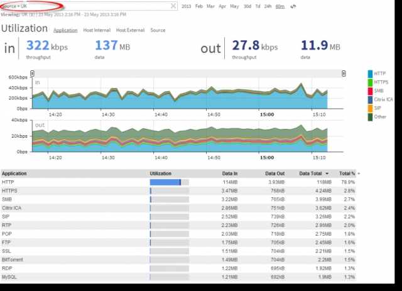Select the 60m time range

pos(280,6)
